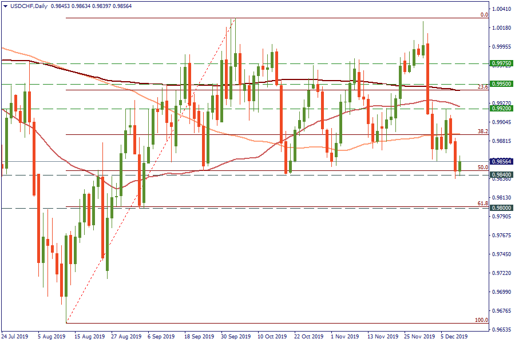Click the Fibonacci 23.6 level label
This screenshot has width=515, height=343.
click(x=482, y=87)
